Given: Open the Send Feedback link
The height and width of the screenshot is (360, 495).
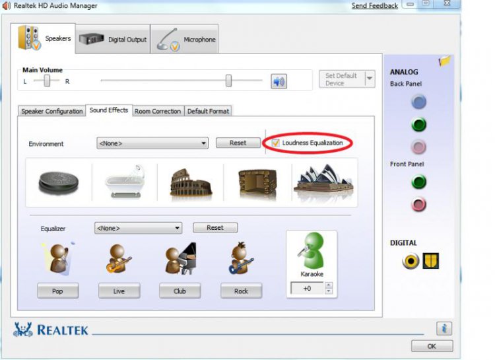Looking at the screenshot, I should click(375, 6).
